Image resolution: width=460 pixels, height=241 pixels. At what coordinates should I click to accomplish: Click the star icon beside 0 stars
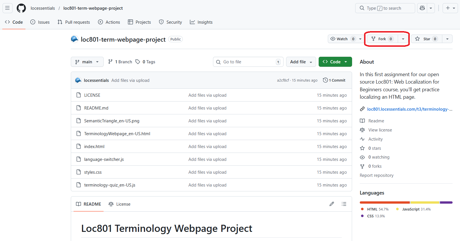(362, 148)
